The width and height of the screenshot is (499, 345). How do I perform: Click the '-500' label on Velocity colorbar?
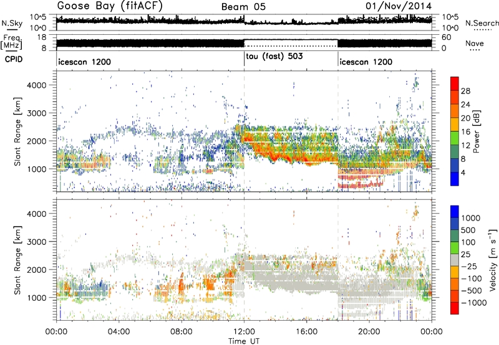(472, 290)
